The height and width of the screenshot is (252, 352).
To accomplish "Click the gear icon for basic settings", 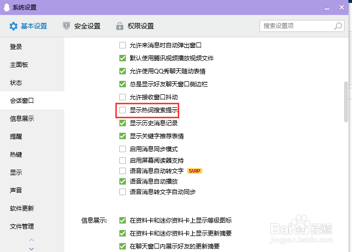I will 13,26.
